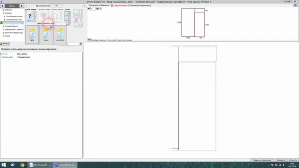
Task: Open the door style dropdown arrow
Action: (35, 16)
